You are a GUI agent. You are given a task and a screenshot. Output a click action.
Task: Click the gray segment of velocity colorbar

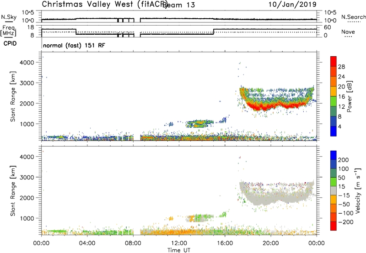click(x=334, y=191)
